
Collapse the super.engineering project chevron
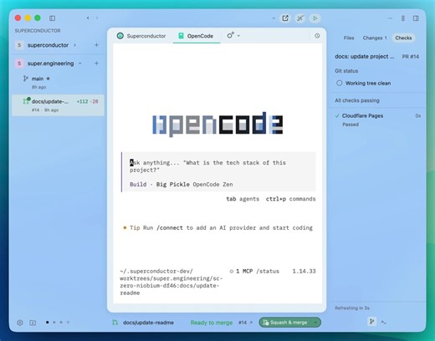[79, 64]
